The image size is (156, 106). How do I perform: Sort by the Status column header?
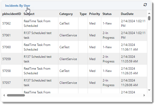click(107, 14)
